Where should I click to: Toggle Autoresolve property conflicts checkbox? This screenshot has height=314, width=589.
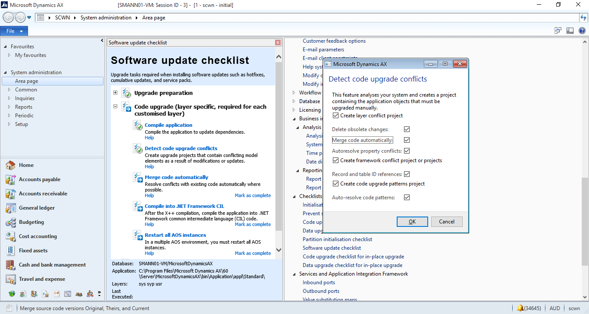tap(407, 151)
